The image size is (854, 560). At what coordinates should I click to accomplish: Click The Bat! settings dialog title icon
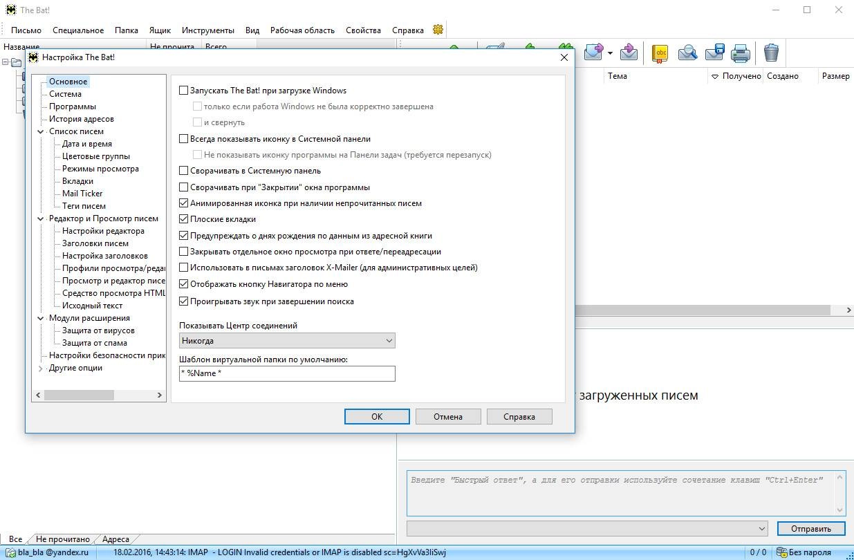(33, 57)
